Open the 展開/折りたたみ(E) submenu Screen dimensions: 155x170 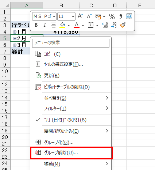click(71, 131)
